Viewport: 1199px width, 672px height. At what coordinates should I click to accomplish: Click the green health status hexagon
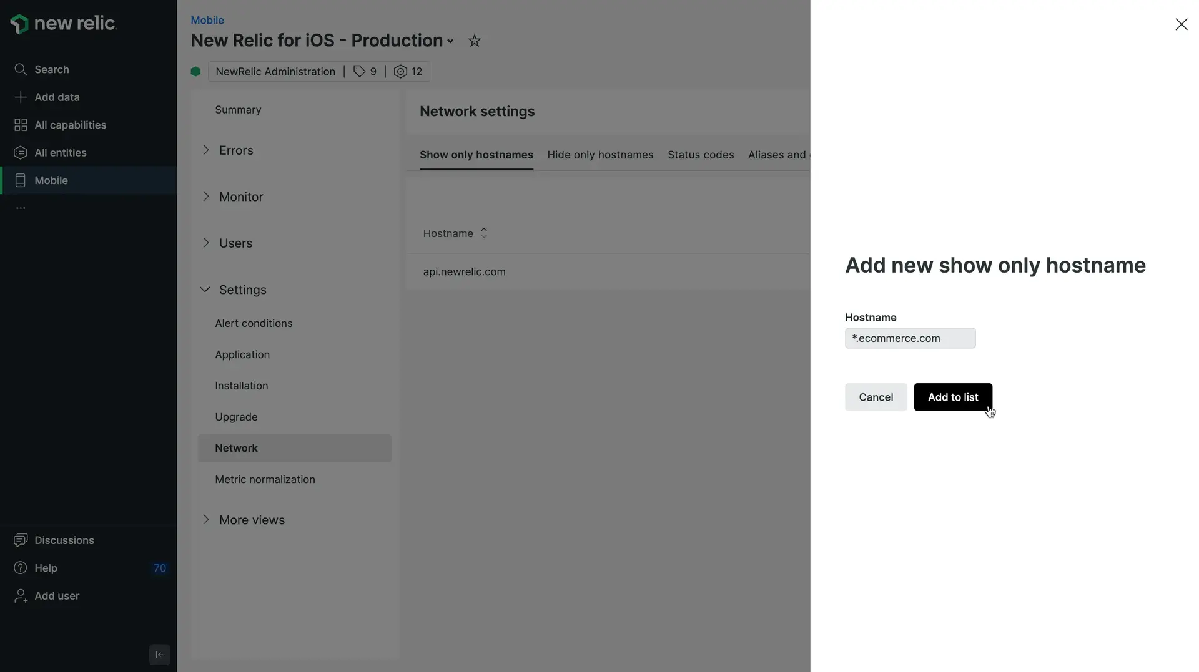[195, 72]
